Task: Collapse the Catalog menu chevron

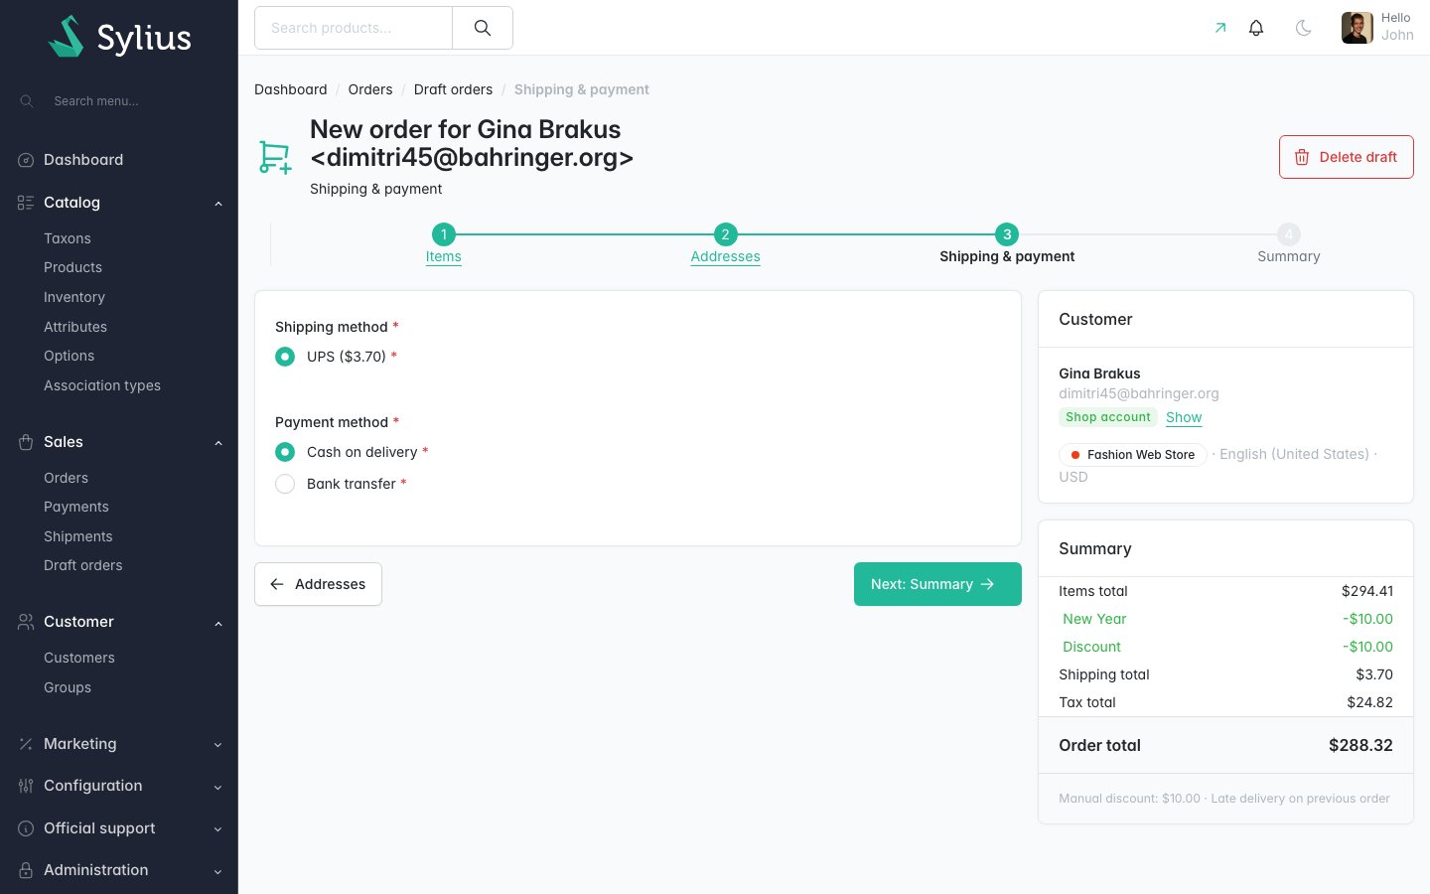Action: [x=218, y=204]
